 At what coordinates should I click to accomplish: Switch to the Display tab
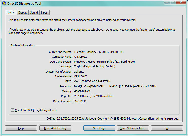(23, 13)
